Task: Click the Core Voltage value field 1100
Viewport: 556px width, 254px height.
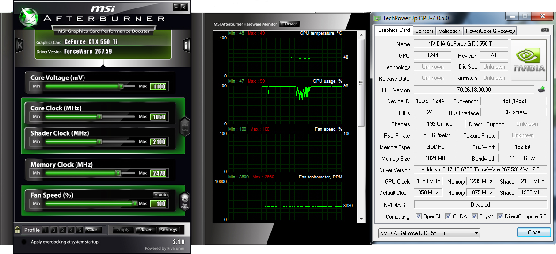Action: (x=158, y=86)
